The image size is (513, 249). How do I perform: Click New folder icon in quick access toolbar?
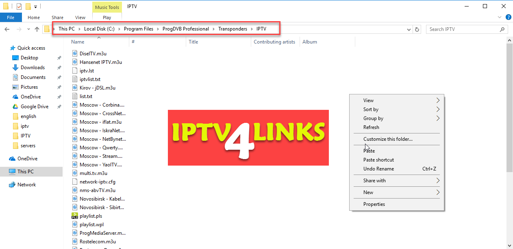coord(28,7)
